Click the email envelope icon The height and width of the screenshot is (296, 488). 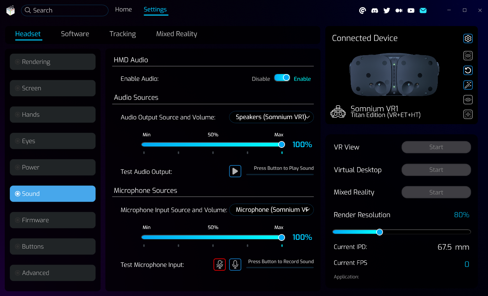(x=423, y=10)
